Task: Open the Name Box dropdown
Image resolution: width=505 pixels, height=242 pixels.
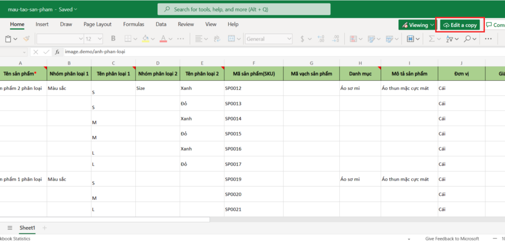Action: (25, 52)
